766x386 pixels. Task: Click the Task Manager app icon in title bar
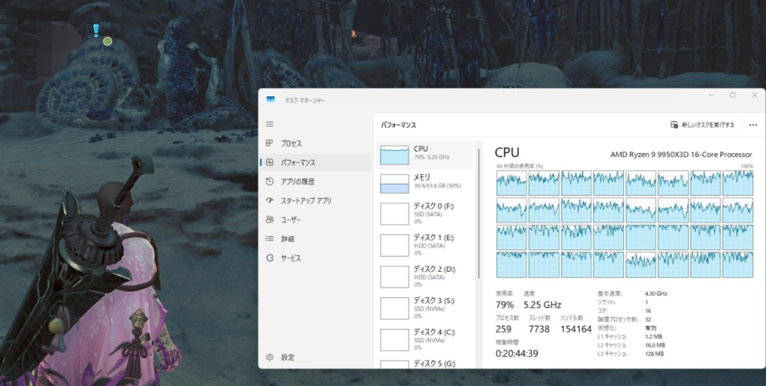(271, 100)
